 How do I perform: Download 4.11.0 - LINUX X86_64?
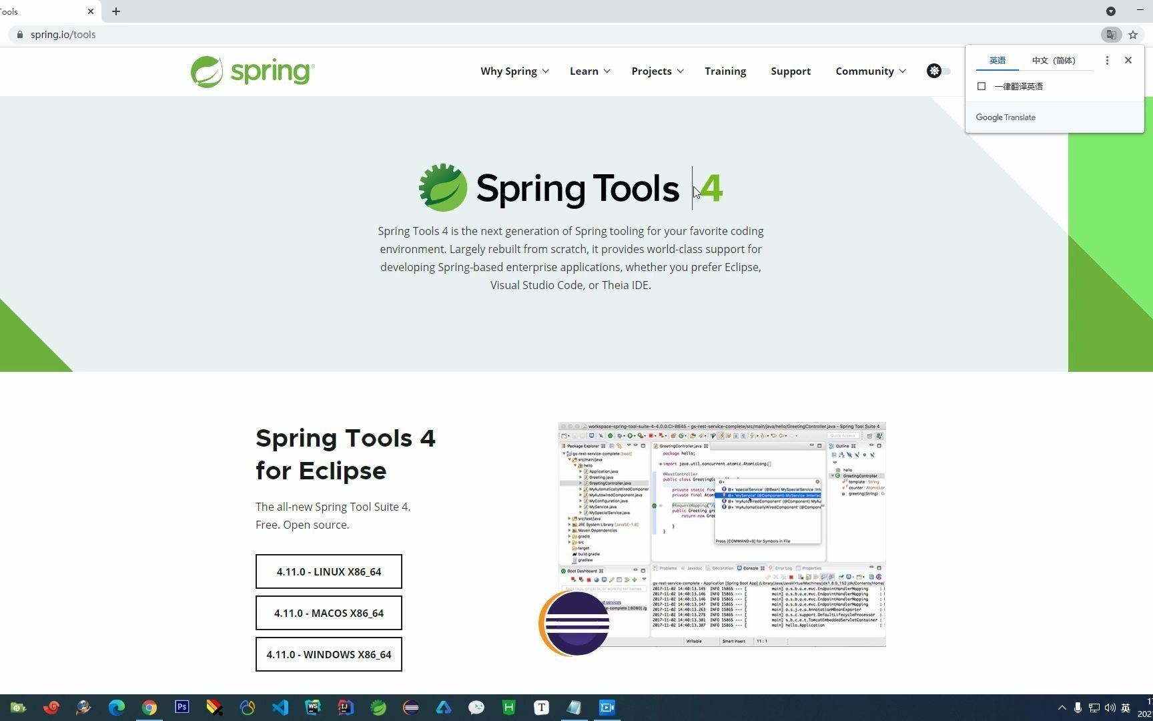[x=329, y=571]
